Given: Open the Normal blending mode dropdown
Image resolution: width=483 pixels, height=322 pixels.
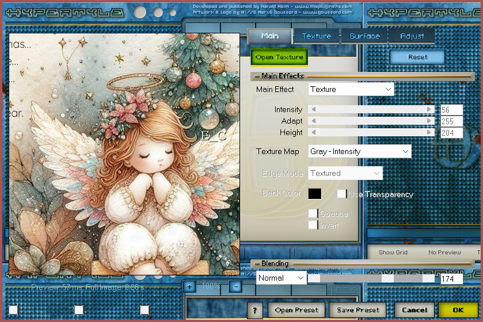Looking at the screenshot, I should (x=282, y=278).
